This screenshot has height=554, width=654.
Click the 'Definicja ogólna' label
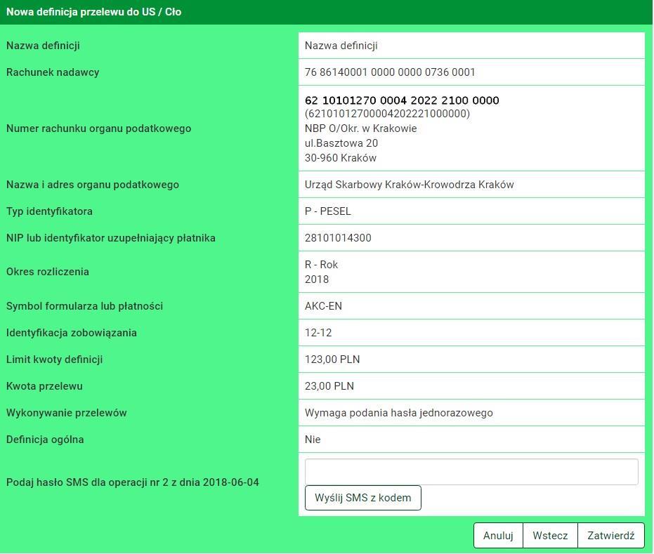45,440
